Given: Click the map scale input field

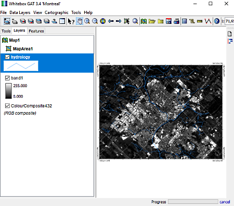Looking at the screenshot, I should pos(229,21).
